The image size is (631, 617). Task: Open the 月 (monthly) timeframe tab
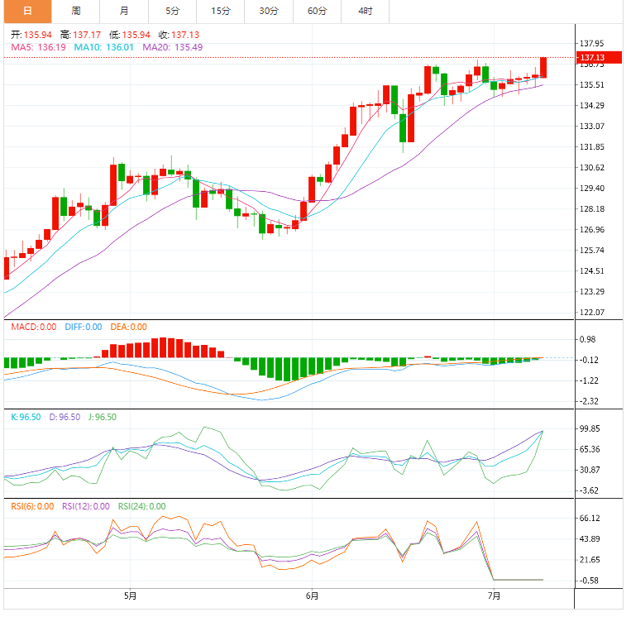124,11
